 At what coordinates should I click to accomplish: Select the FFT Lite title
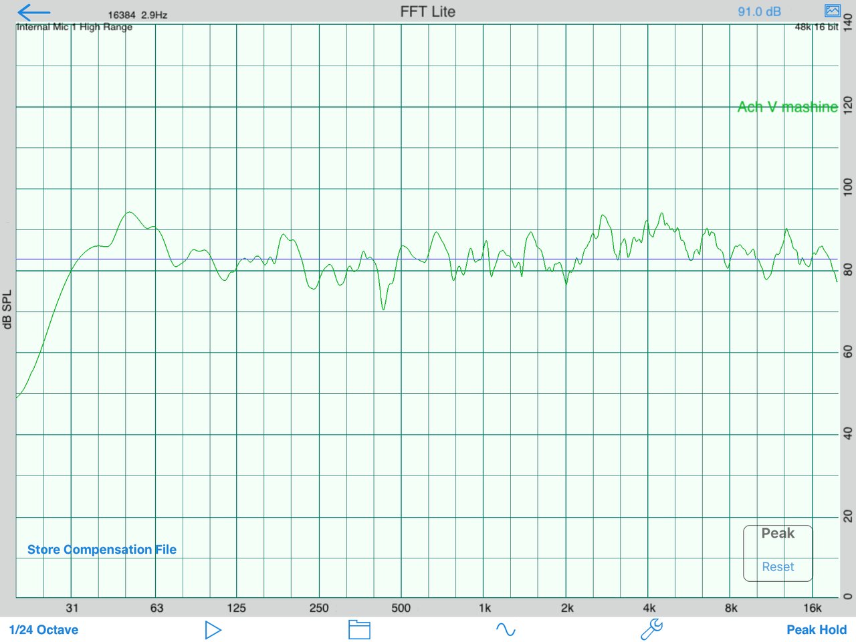(428, 11)
